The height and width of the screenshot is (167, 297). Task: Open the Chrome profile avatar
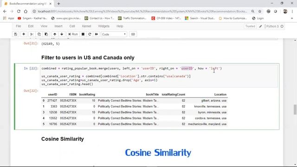[285, 11]
